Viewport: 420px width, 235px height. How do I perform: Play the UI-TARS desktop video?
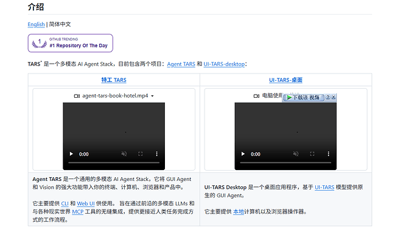[x=243, y=154]
